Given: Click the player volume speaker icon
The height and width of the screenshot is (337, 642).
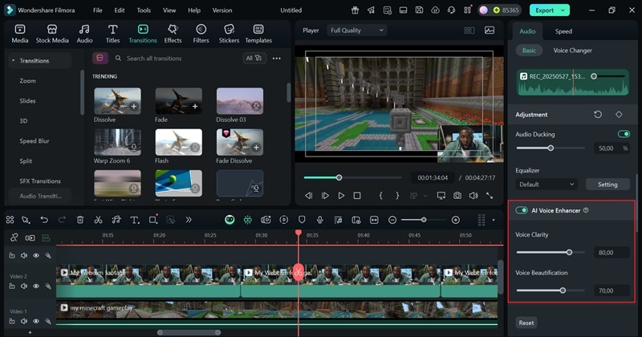Looking at the screenshot, I should click(x=473, y=196).
